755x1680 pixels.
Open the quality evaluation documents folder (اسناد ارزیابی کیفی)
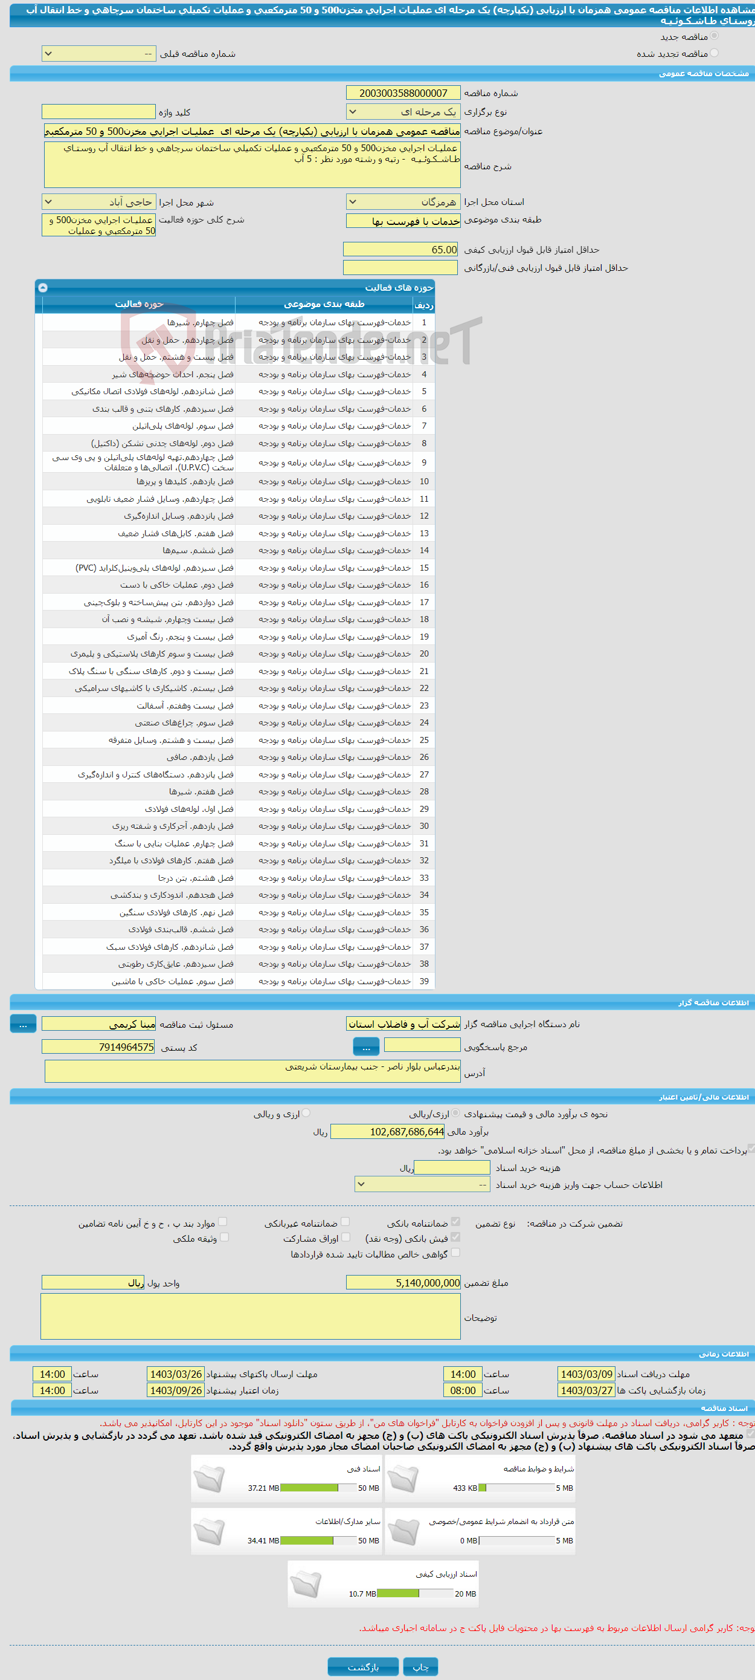point(306,1584)
